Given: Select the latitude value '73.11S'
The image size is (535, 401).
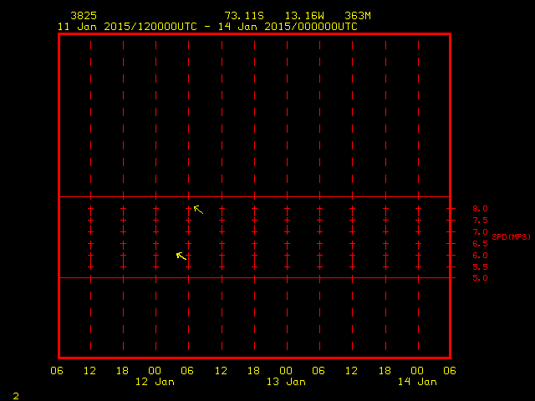Looking at the screenshot, I should point(244,16).
